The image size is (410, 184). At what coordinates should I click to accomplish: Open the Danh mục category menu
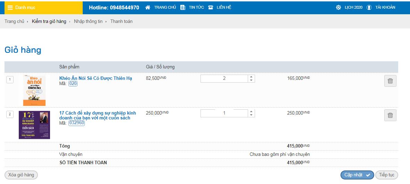click(25, 7)
